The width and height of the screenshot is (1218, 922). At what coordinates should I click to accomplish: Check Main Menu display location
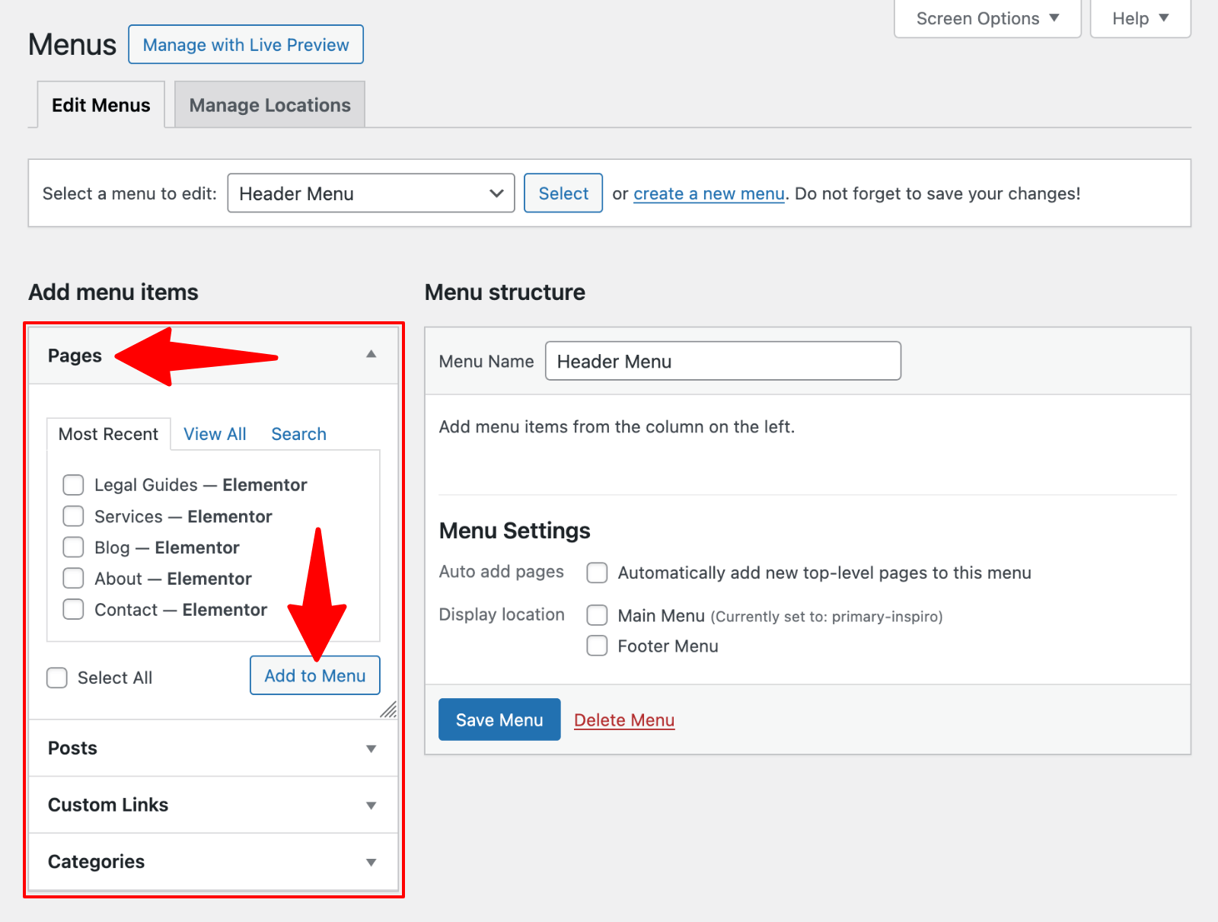click(597, 615)
